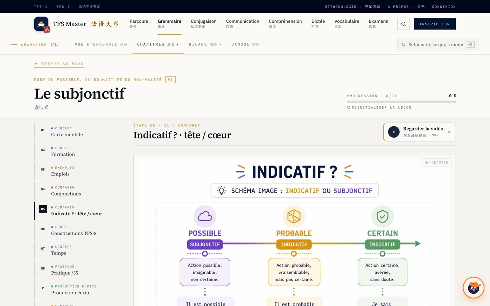
Task: Click the magnifier icon in the grammar search
Action: point(404,44)
